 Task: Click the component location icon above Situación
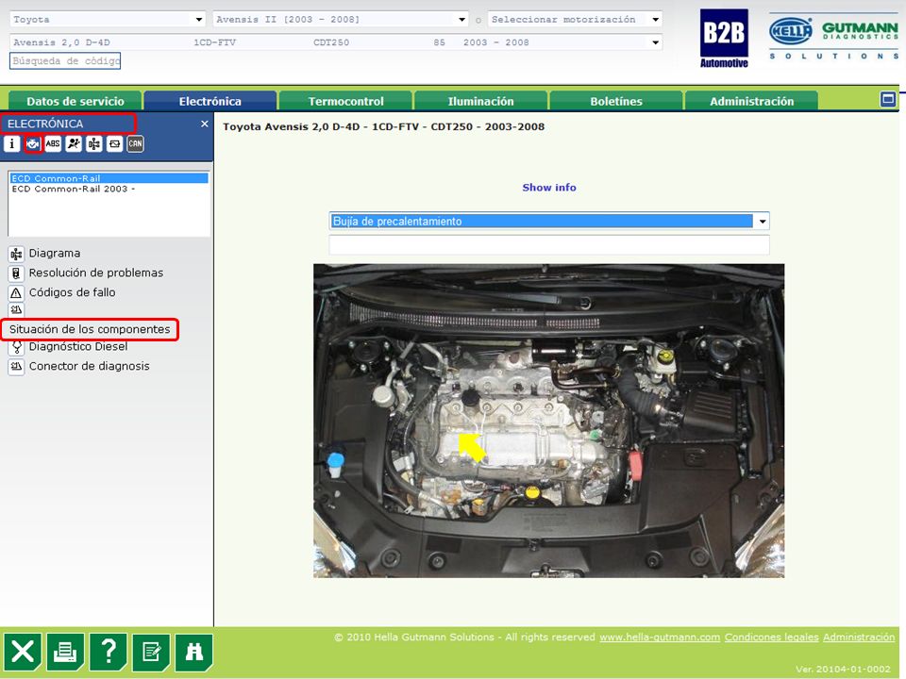(16, 310)
